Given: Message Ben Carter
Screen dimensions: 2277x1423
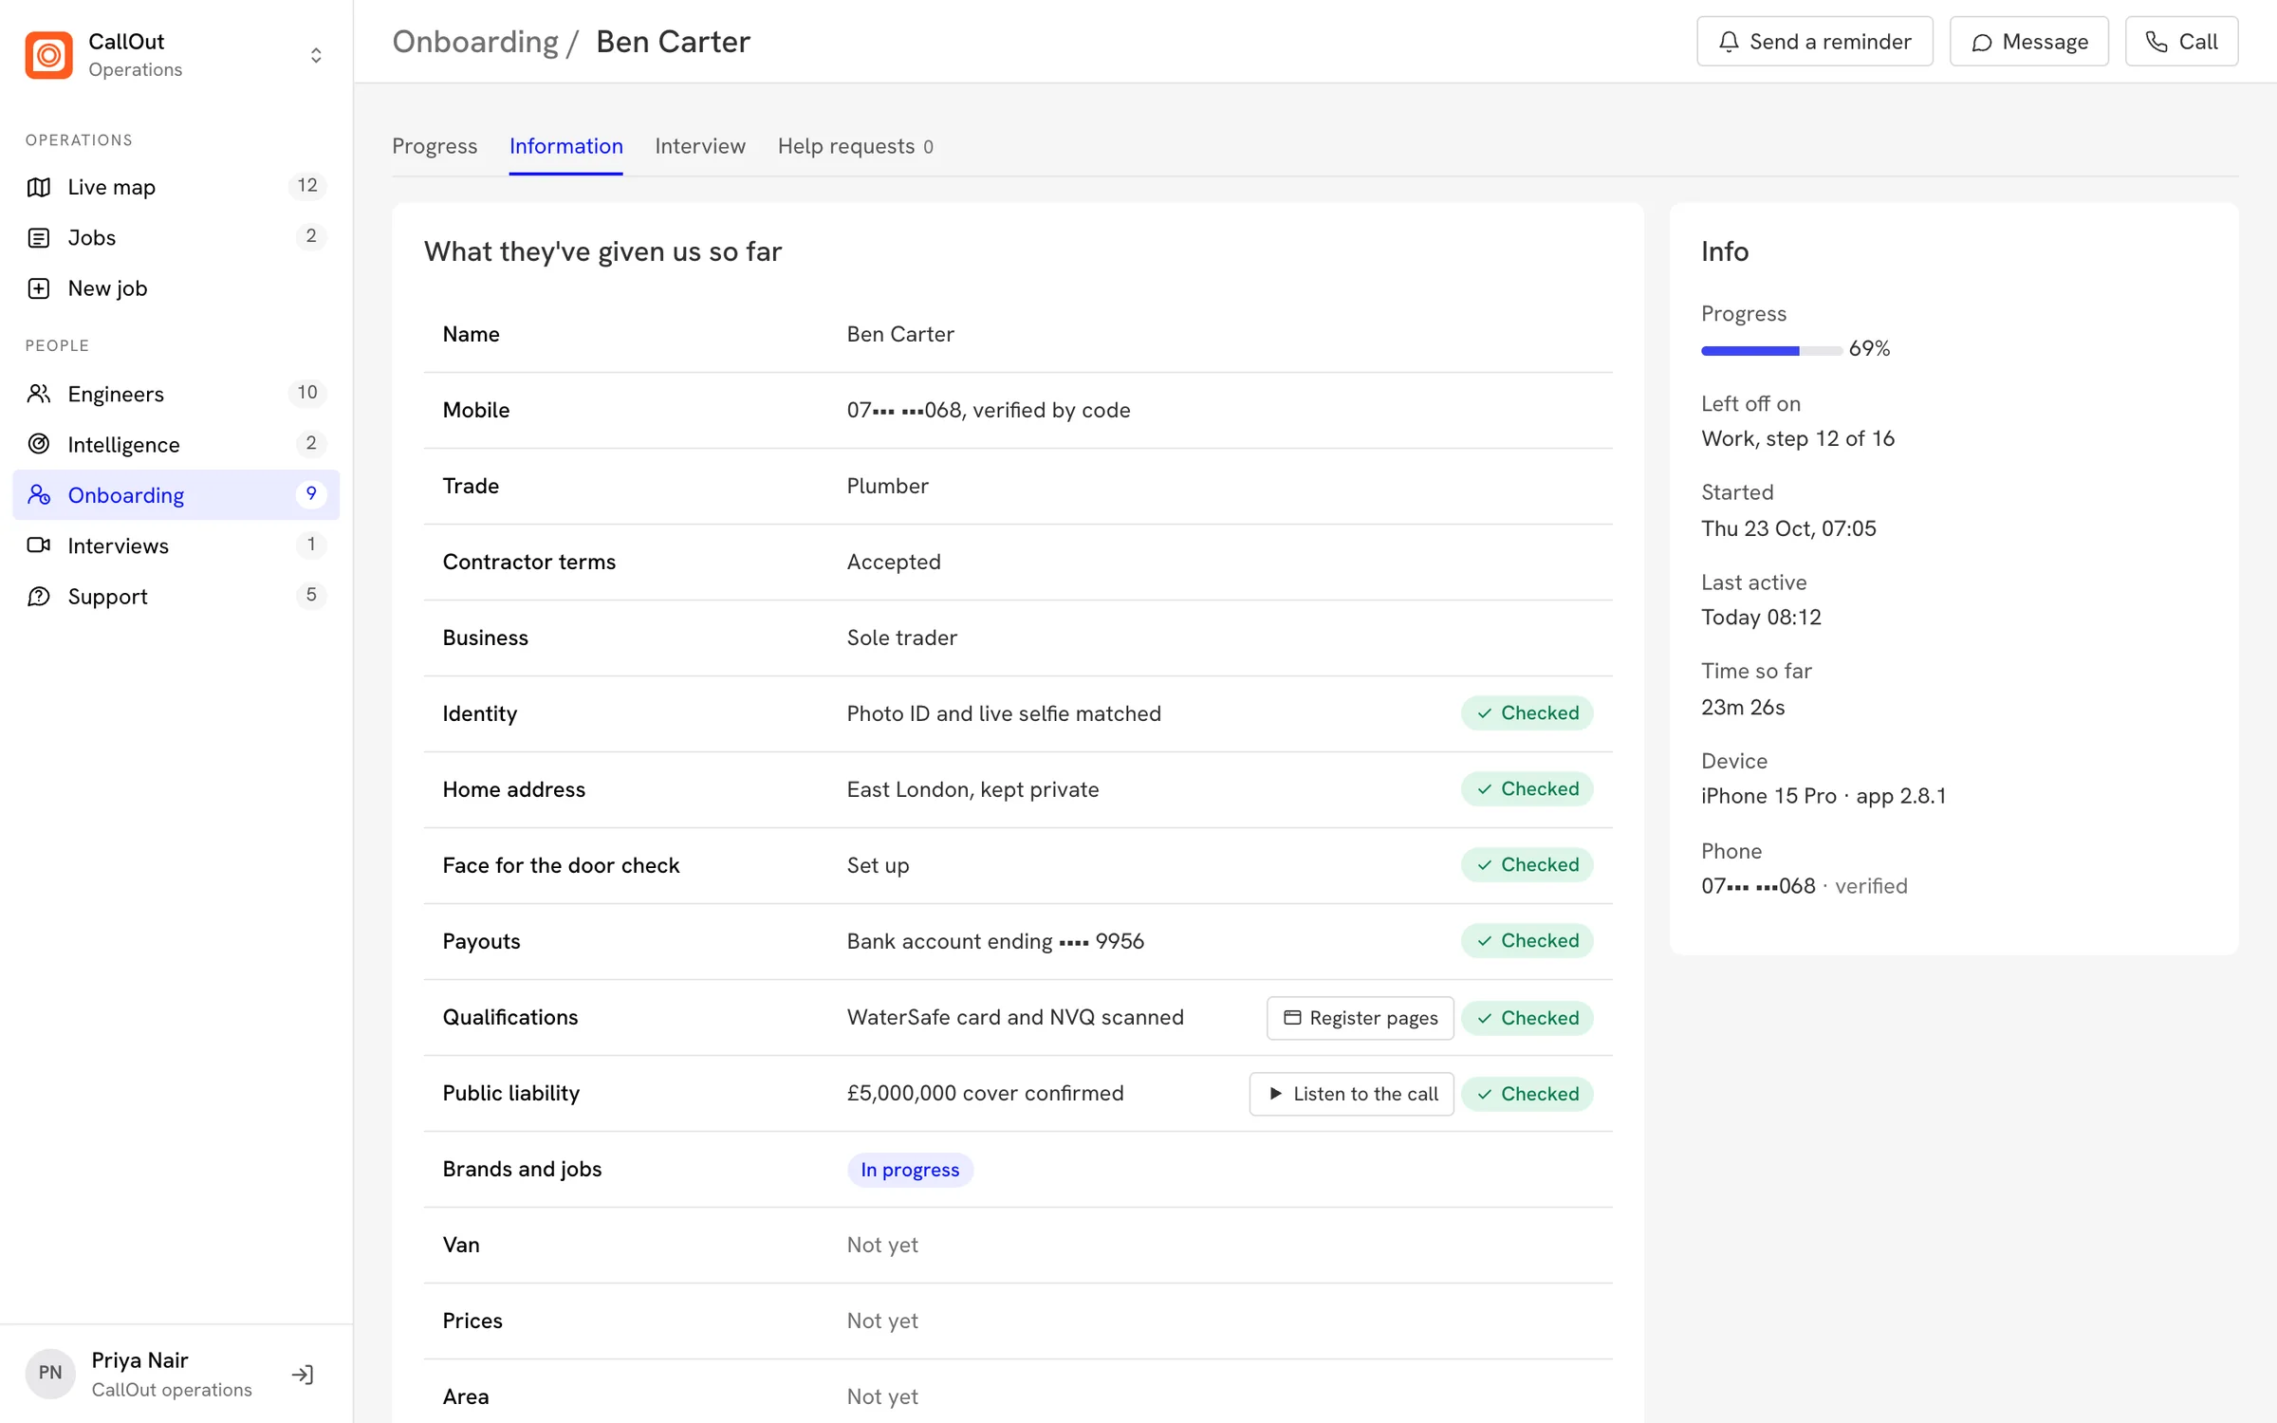Looking at the screenshot, I should pos(2028,42).
